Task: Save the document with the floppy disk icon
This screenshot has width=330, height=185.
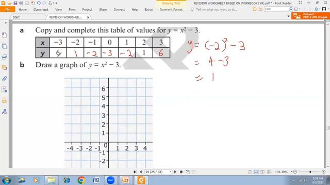Action: [15, 3]
